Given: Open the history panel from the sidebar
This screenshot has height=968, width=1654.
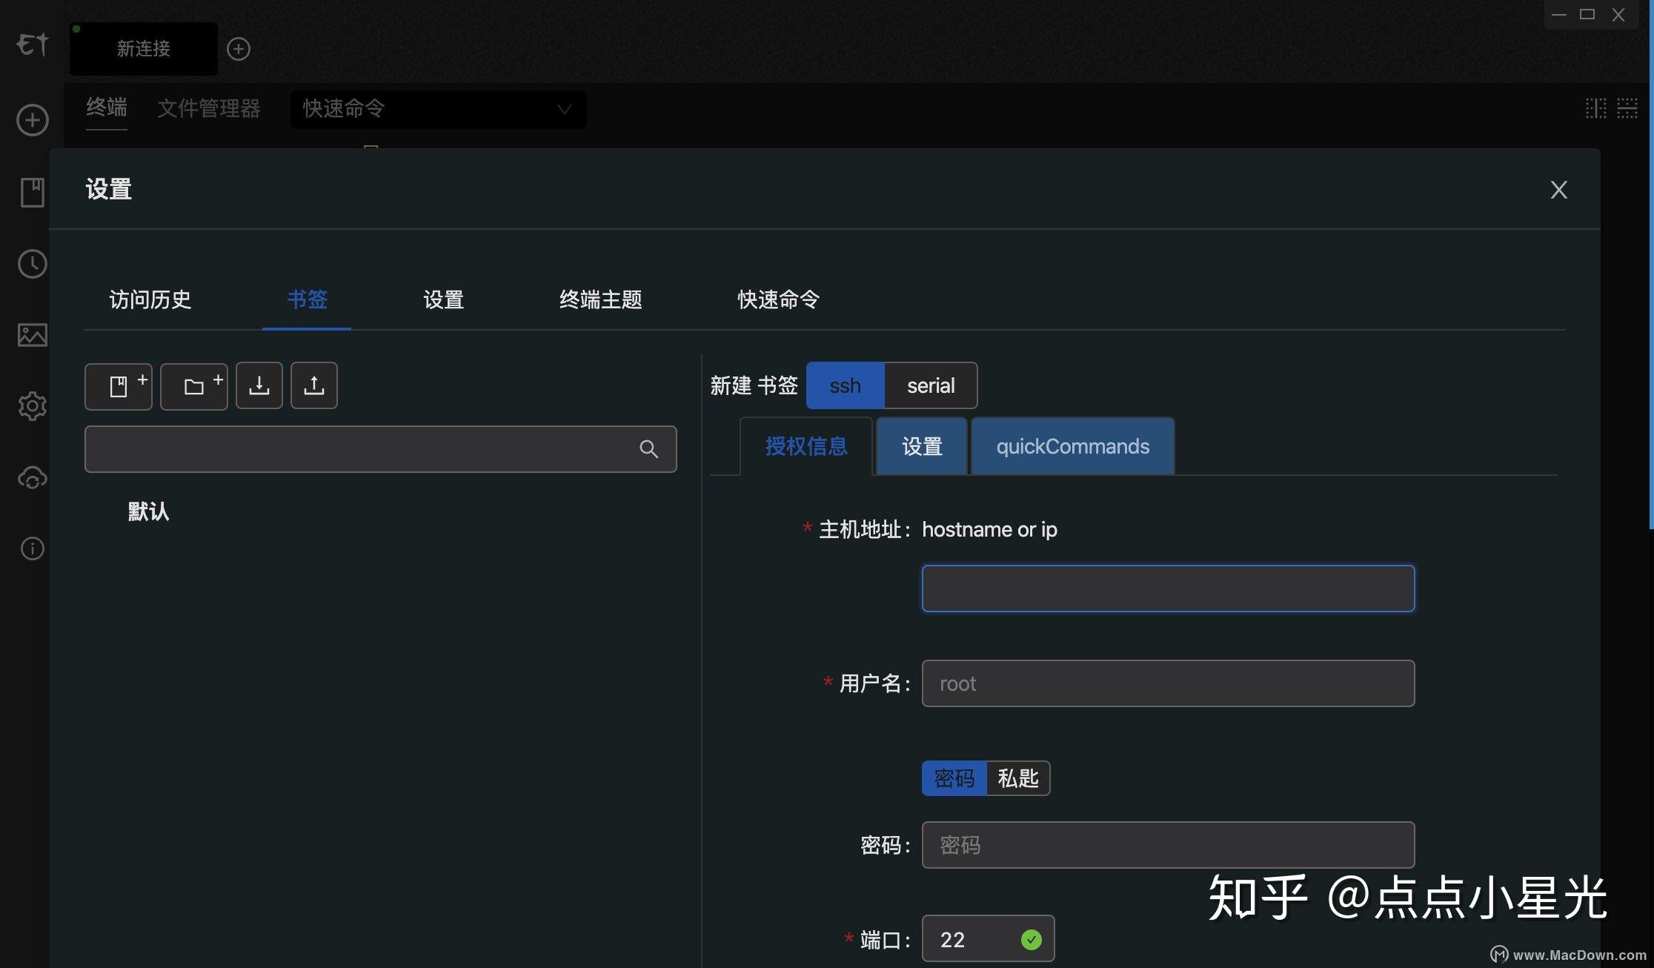Looking at the screenshot, I should click(33, 264).
